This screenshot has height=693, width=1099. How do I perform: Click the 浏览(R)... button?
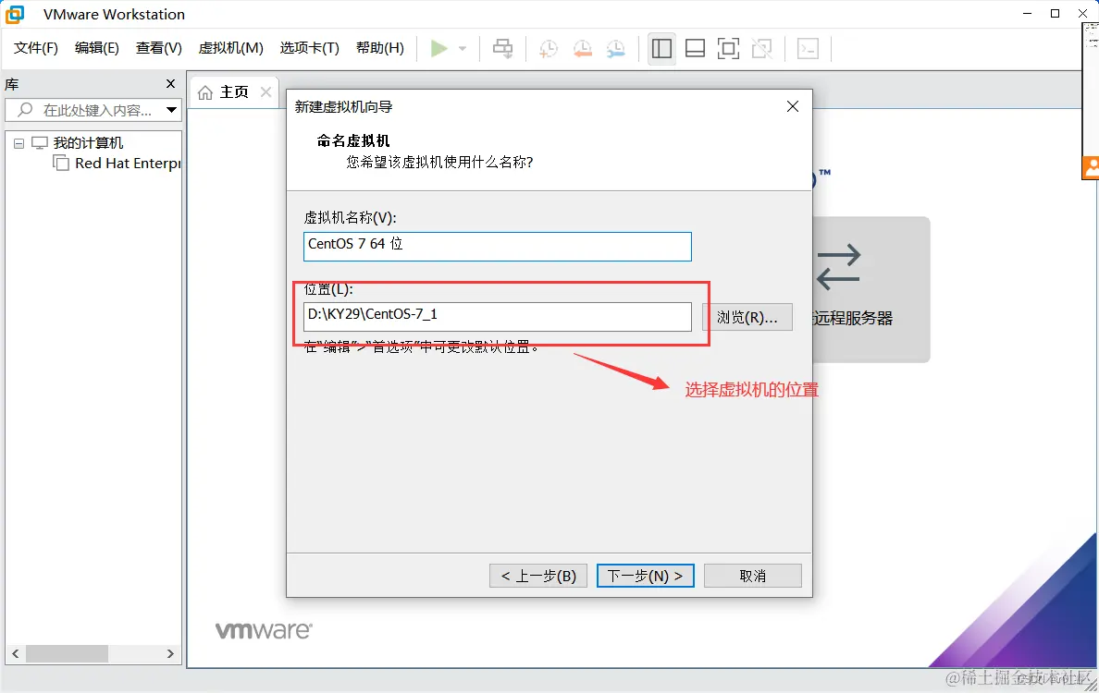747,317
